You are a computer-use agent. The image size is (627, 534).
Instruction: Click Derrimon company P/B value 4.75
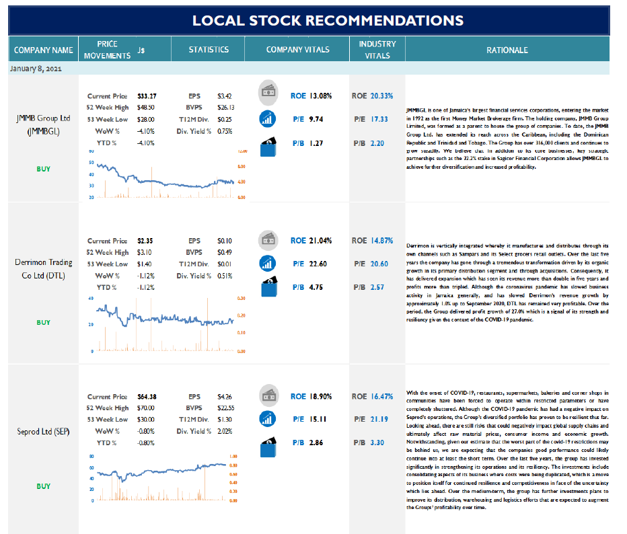click(316, 287)
